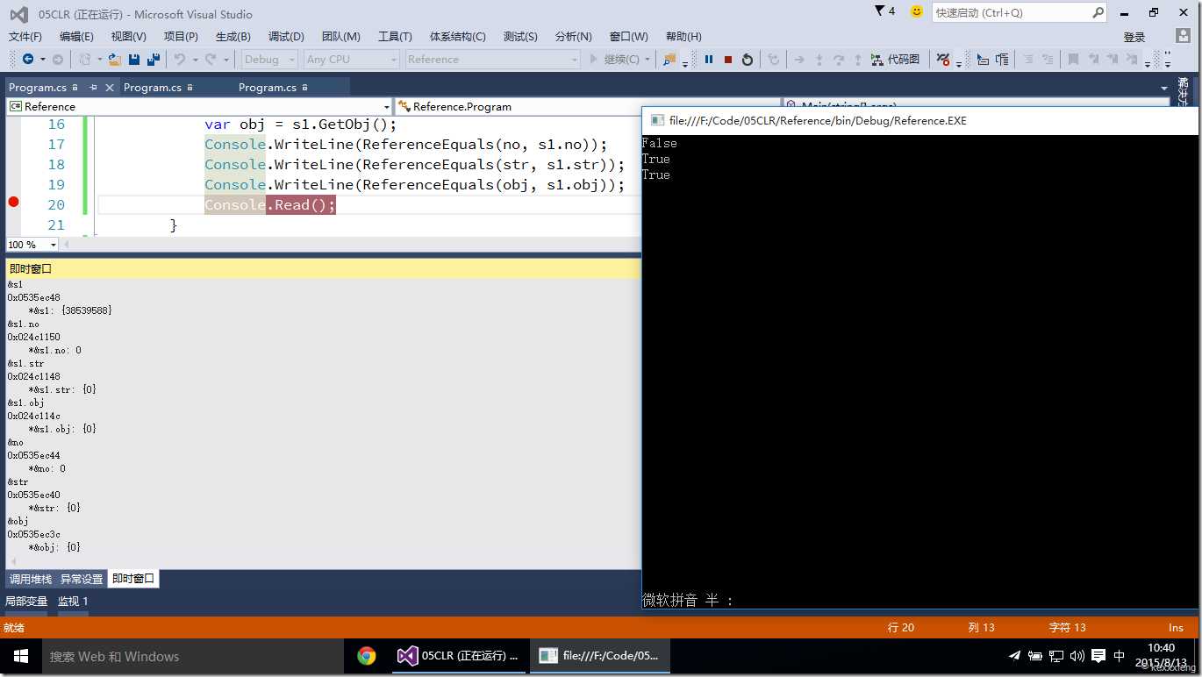This screenshot has width=1202, height=677.
Task: Open the 生成(B) menu
Action: click(x=233, y=36)
